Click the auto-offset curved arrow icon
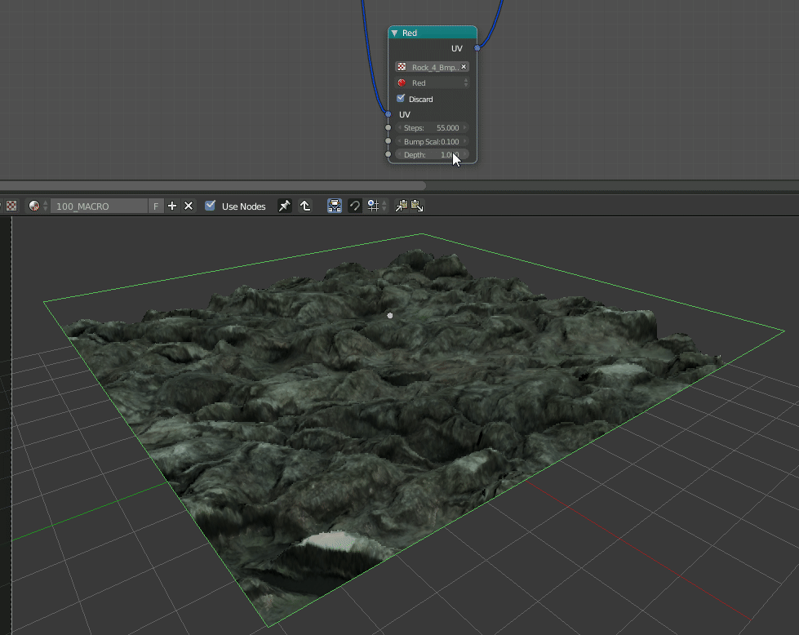Image resolution: width=799 pixels, height=635 pixels. [x=355, y=206]
